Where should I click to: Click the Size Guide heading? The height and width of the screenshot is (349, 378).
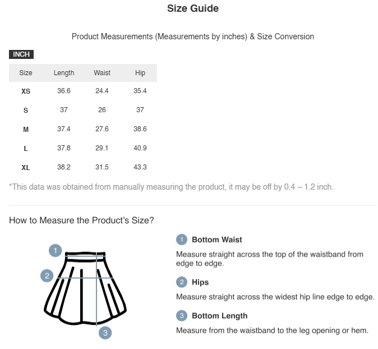(193, 8)
